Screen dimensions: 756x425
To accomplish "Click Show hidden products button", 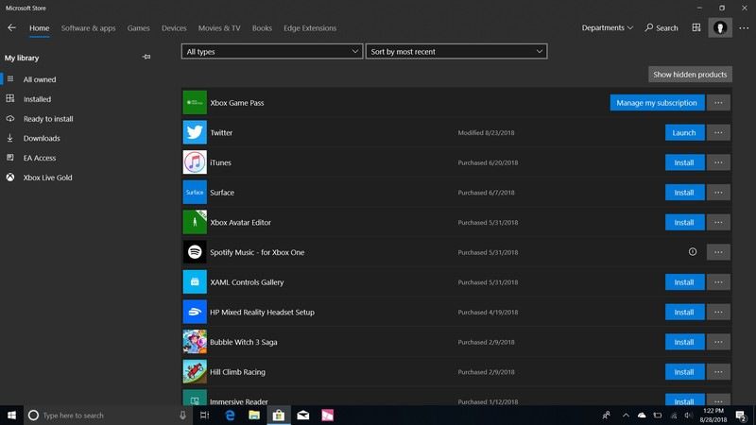I will [690, 75].
